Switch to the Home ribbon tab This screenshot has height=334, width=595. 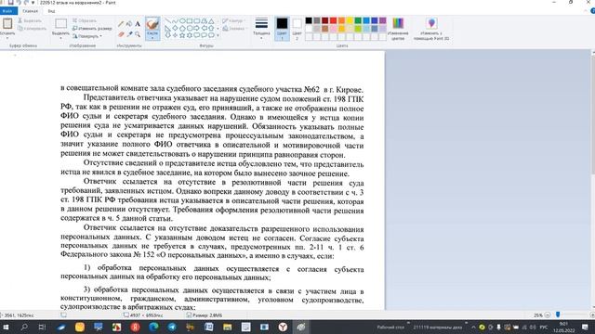pos(30,11)
